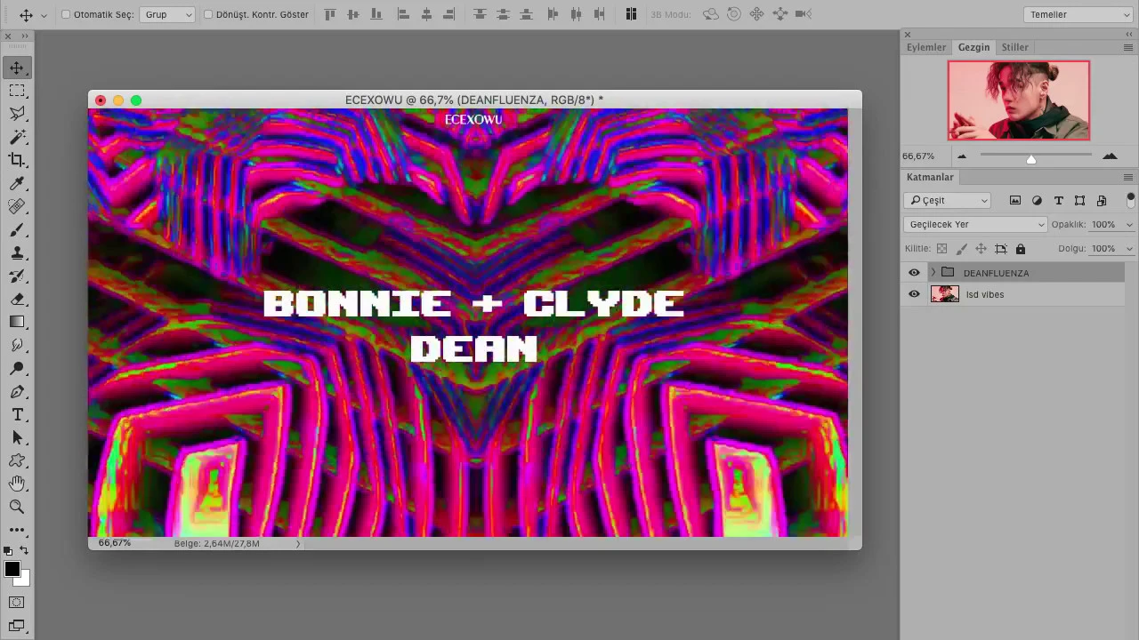
Task: Click the foreground black color swatch
Action: coord(12,569)
